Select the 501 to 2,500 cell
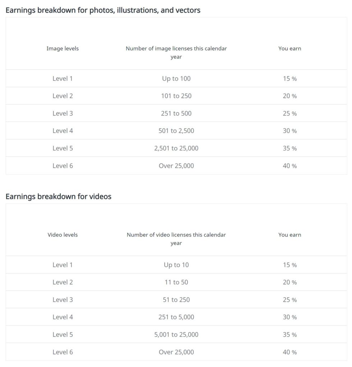The width and height of the screenshot is (352, 367). [x=176, y=130]
